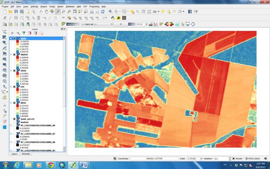Click the EPSG:32622 CRS button

coord(252,159)
